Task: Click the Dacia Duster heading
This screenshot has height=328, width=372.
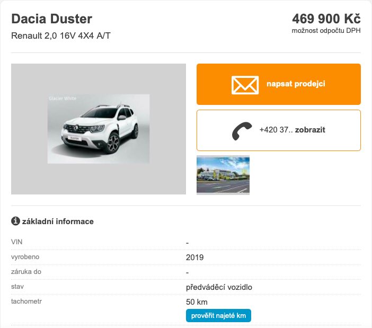Action: (52, 19)
